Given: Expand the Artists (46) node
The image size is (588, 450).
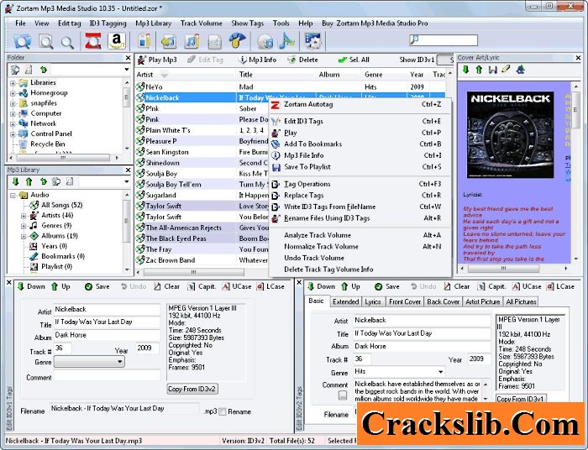Looking at the screenshot, I should pyautogui.click(x=24, y=216).
